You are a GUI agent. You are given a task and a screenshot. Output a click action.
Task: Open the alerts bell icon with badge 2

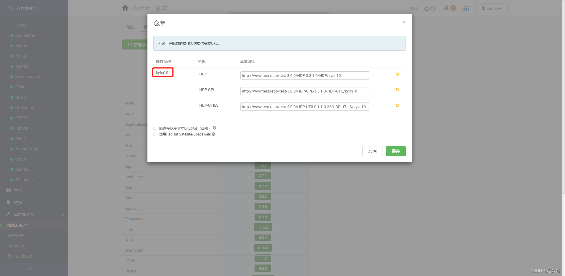click(447, 8)
